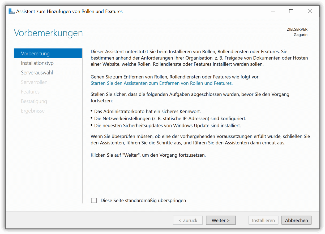Click the Weiter button
This screenshot has width=325, height=234.
(221, 220)
